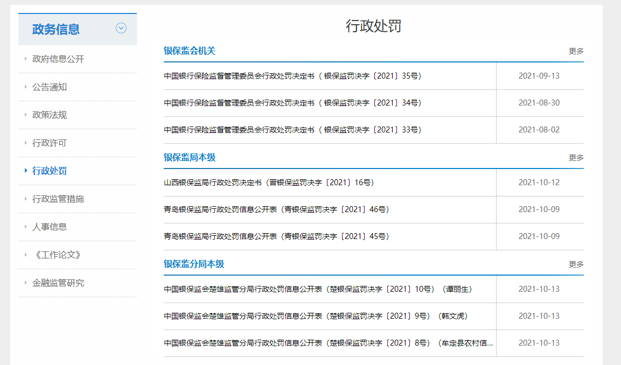Screen dimensions: 621x365
Task: Click date 2021-10-13 in 牟定县 row
Action: point(539,343)
